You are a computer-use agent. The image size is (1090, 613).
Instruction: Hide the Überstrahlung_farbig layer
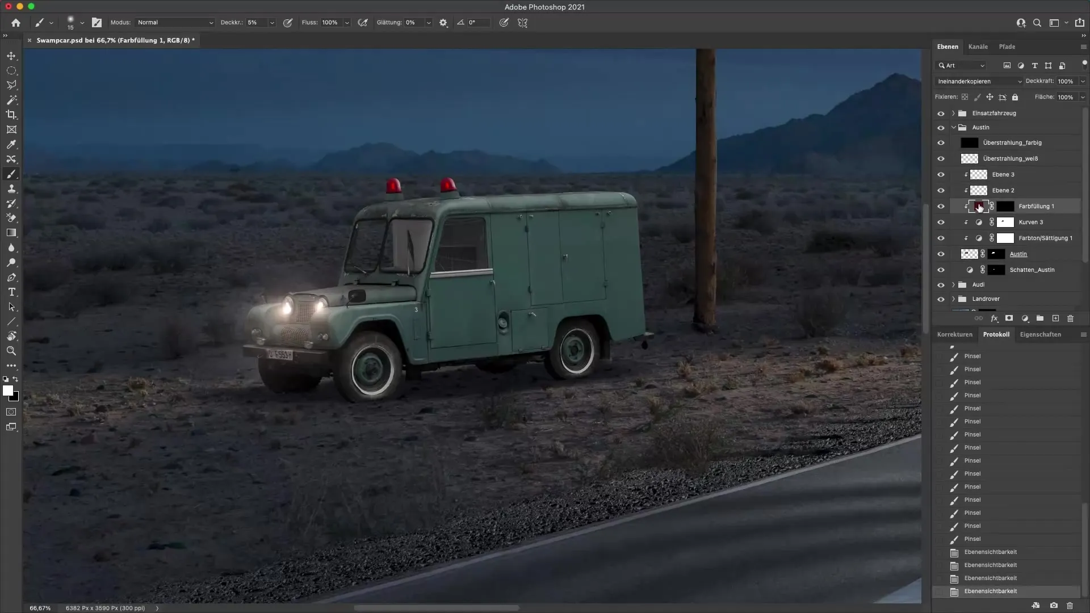tap(941, 143)
